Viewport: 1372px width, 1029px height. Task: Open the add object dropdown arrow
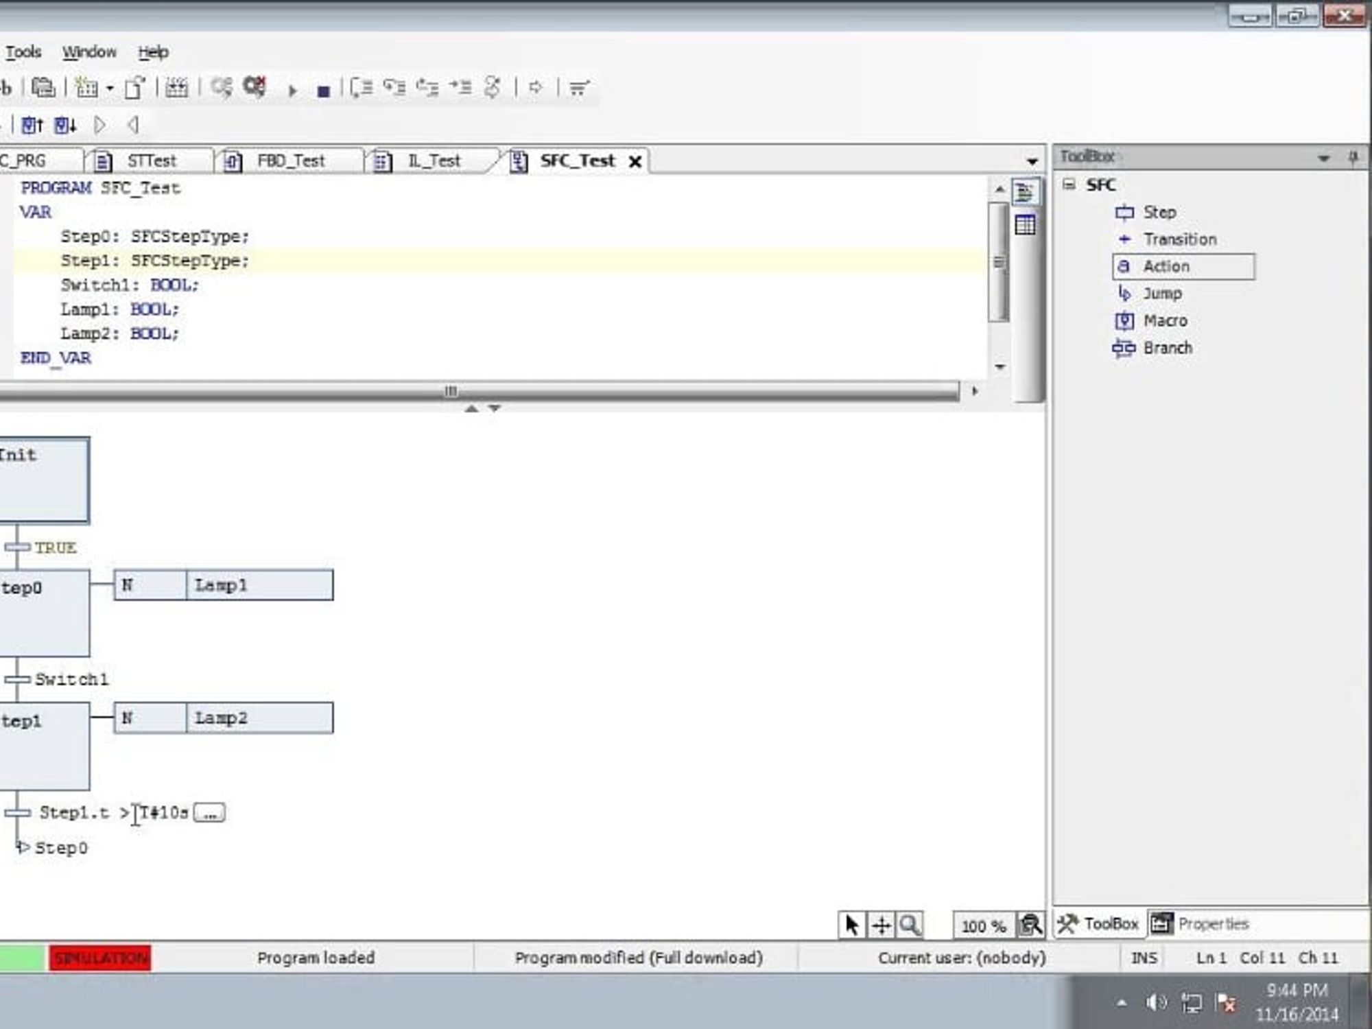(110, 88)
